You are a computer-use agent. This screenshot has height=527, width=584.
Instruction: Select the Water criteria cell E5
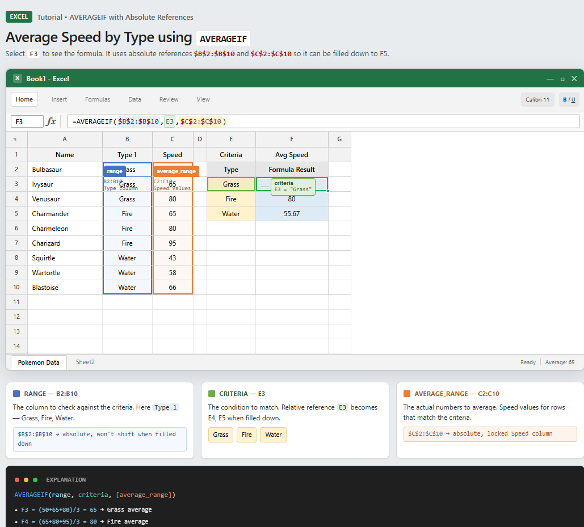[x=231, y=214]
